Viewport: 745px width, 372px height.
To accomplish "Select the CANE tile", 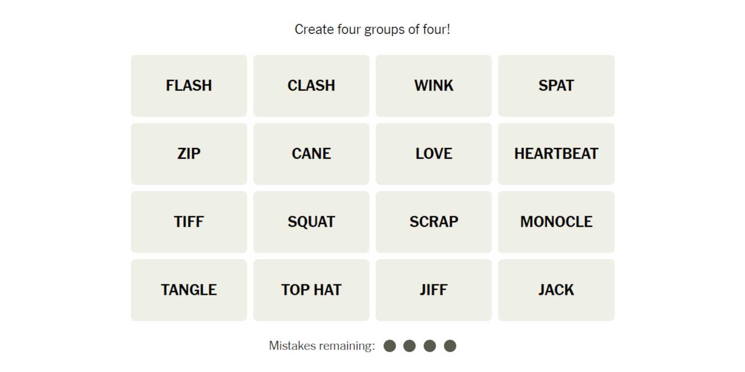I will click(311, 154).
